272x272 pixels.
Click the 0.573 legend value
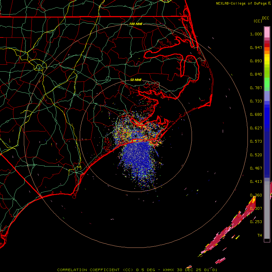point(256,141)
